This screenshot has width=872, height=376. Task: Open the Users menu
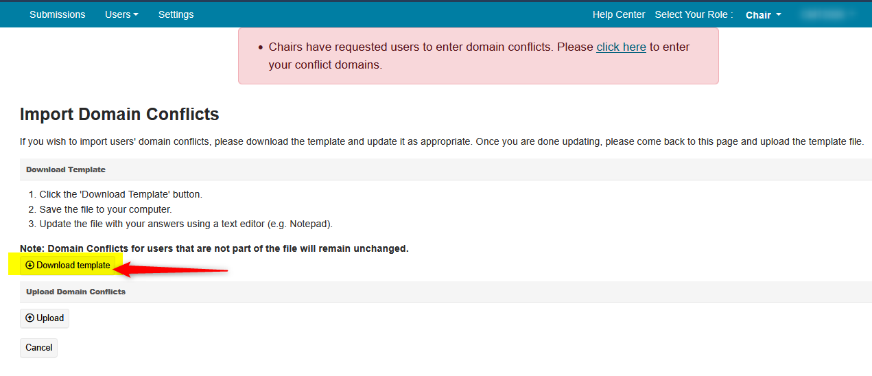(121, 14)
